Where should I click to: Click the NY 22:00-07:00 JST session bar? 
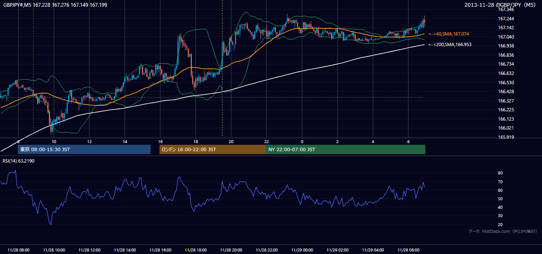point(346,149)
